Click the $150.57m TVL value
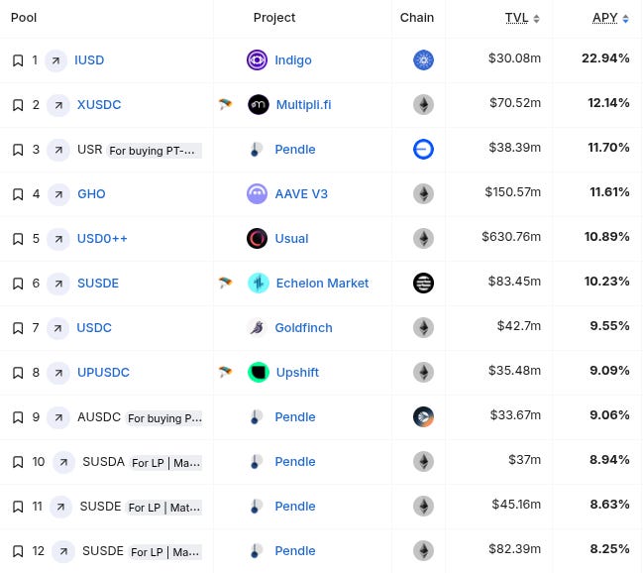The height and width of the screenshot is (573, 643). click(513, 192)
